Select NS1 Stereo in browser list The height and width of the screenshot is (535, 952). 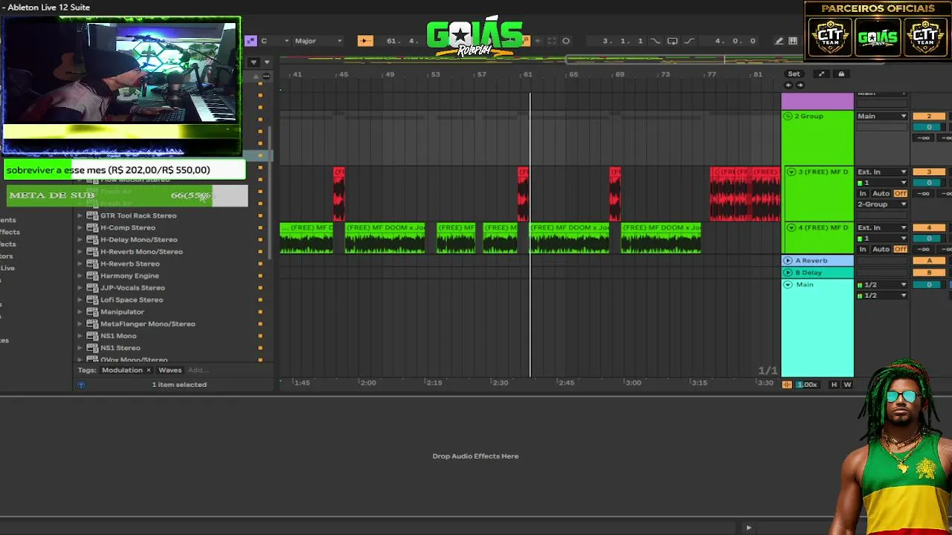(120, 348)
